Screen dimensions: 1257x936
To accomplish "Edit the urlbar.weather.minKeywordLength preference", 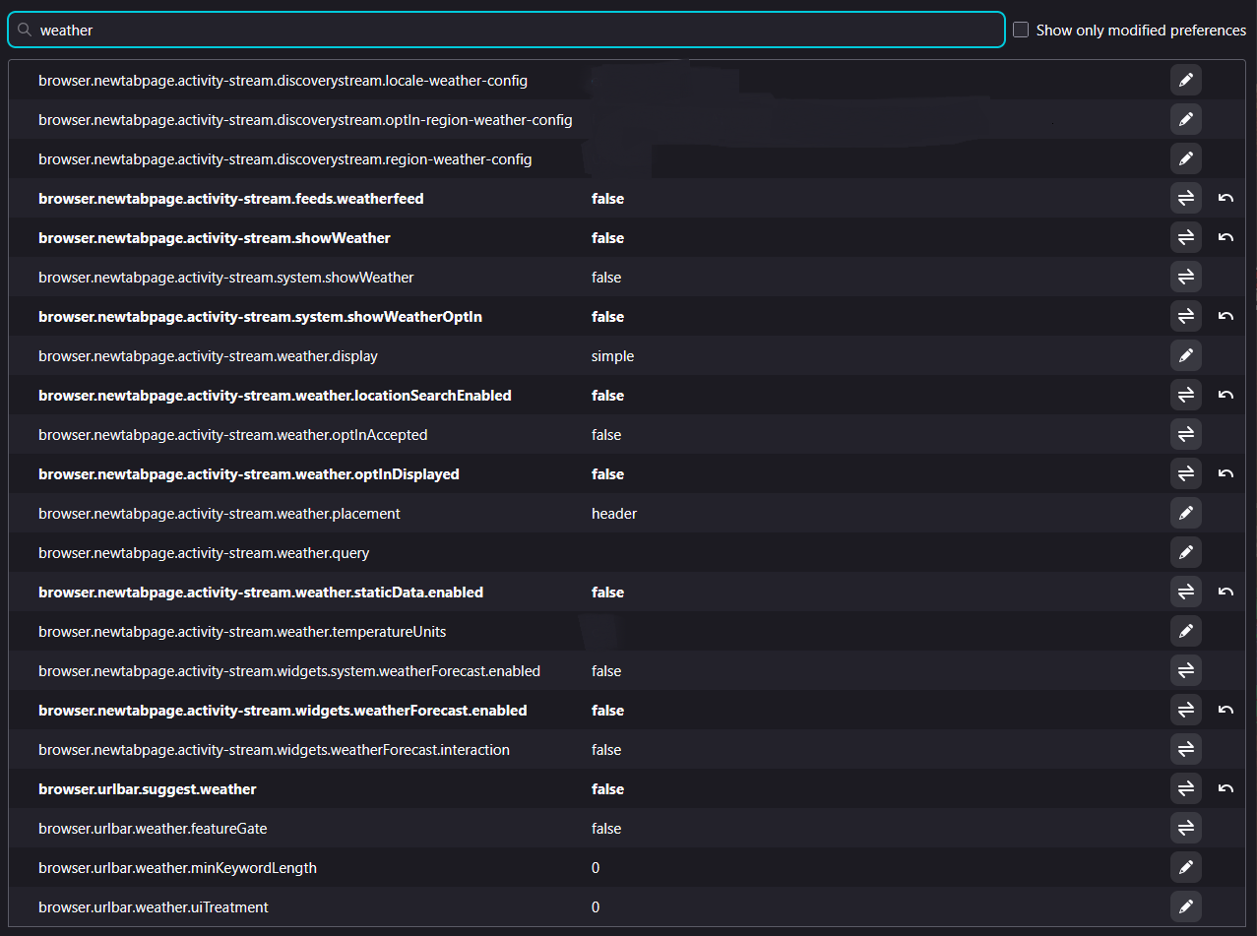I will (1185, 867).
